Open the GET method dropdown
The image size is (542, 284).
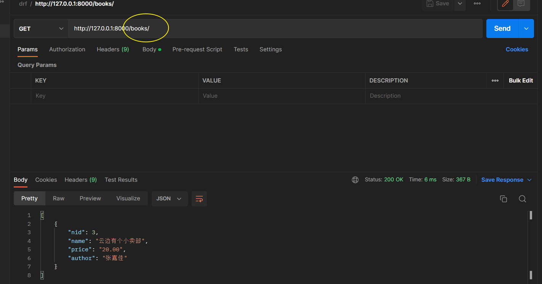[x=41, y=29]
